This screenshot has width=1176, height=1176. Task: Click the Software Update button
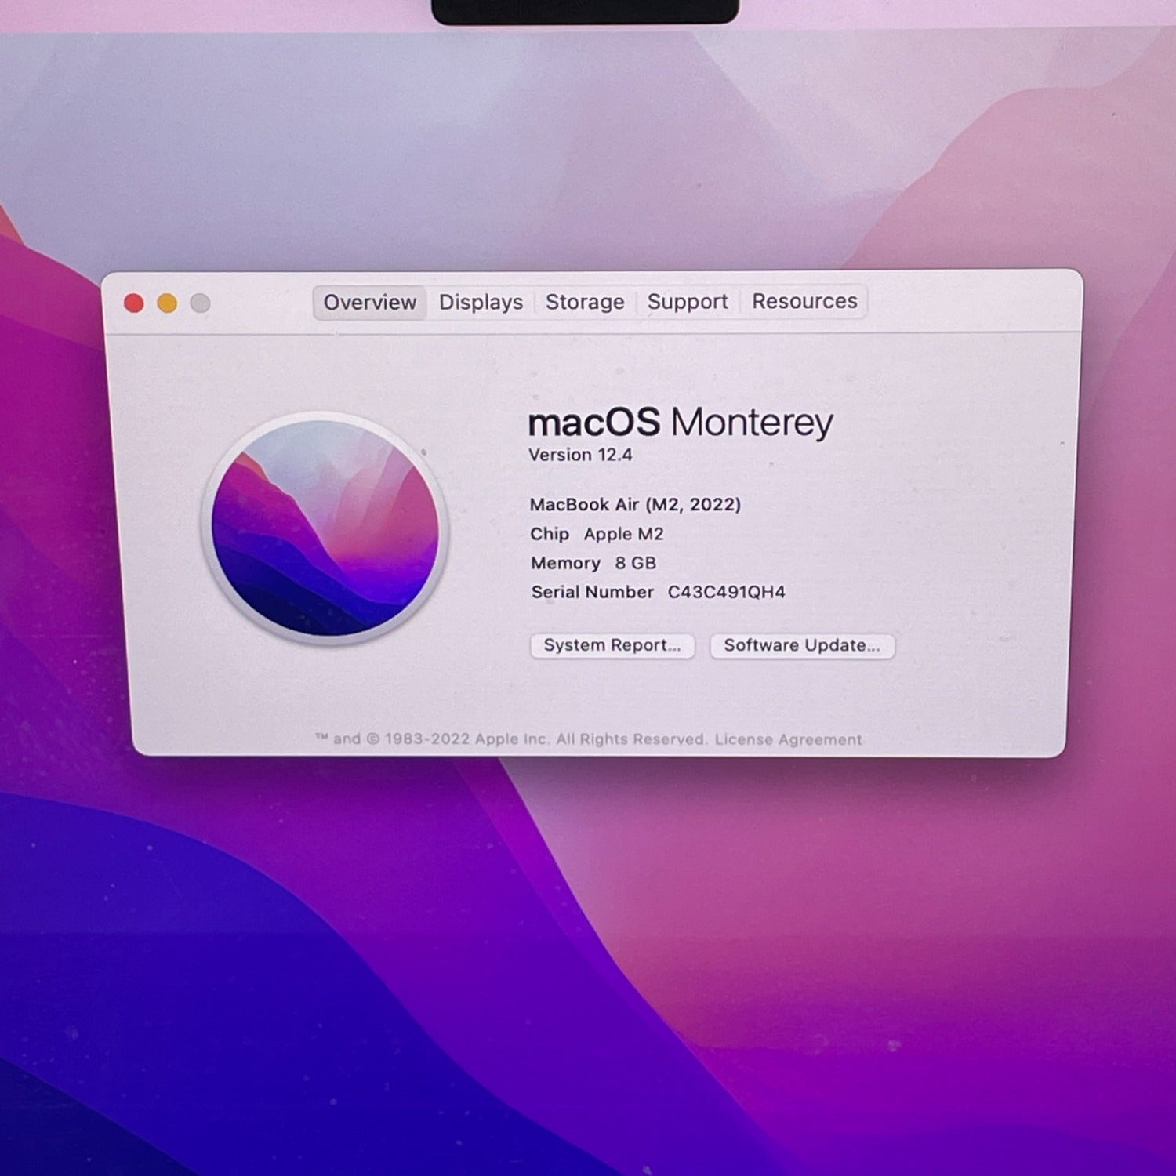pos(801,645)
